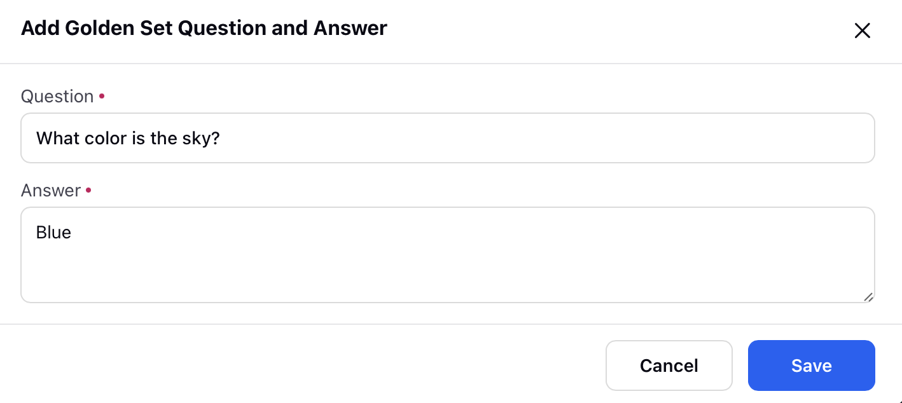Save the golden set question and answer
Viewport: 902px width, 403px height.
point(811,365)
